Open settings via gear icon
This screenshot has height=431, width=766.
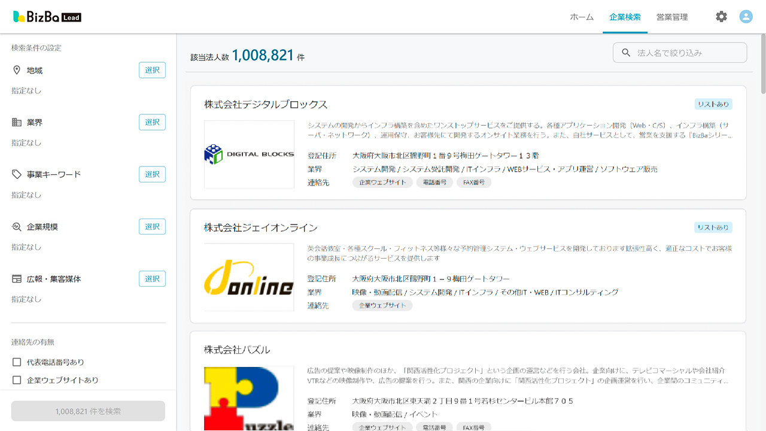pos(721,17)
